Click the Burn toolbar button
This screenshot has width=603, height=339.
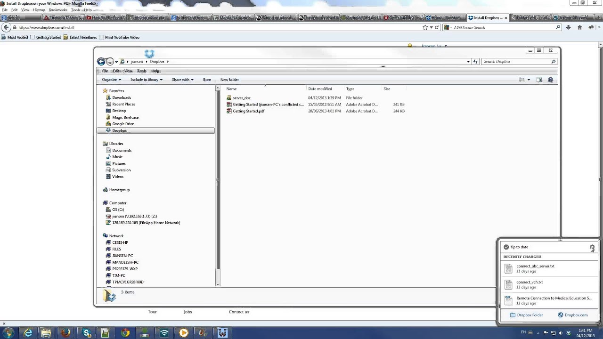[x=207, y=80]
